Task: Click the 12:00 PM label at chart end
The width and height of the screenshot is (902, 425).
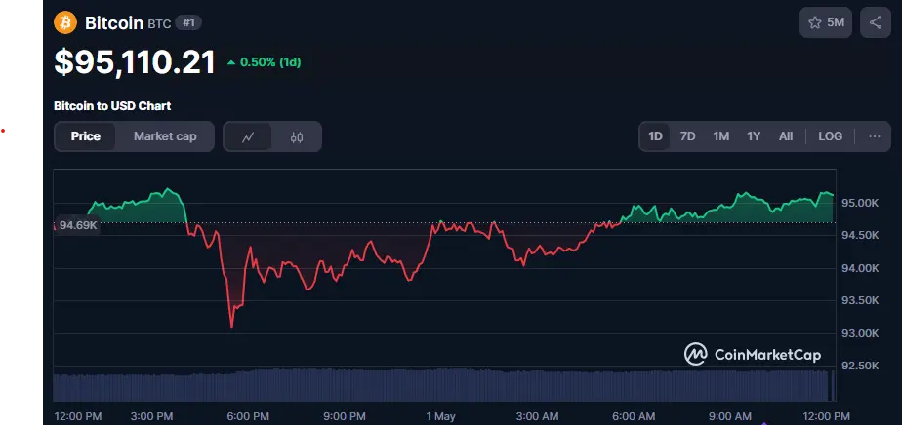Action: click(x=826, y=416)
